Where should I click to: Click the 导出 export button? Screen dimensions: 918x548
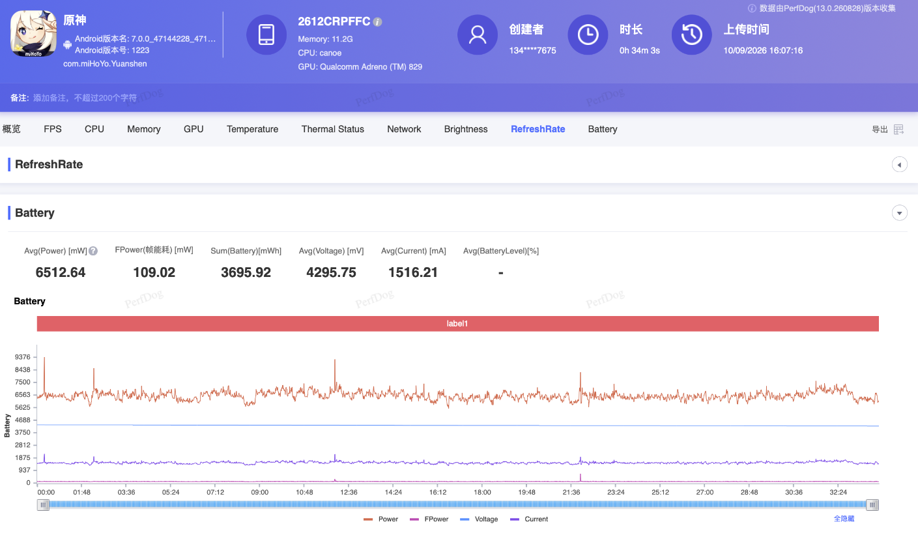coord(880,130)
